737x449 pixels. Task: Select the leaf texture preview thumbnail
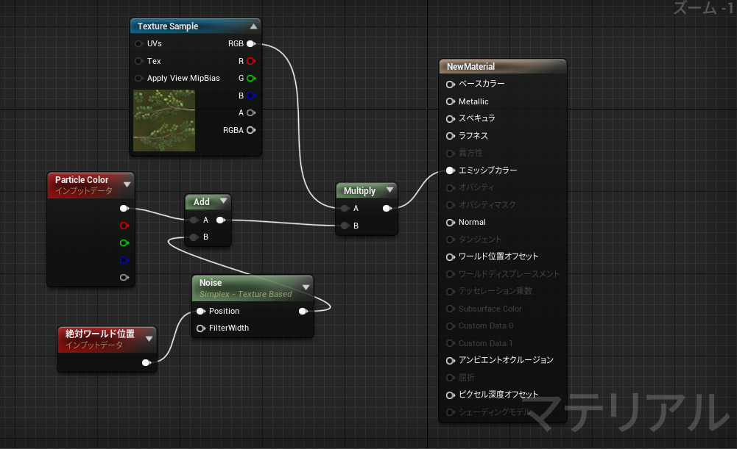[164, 121]
